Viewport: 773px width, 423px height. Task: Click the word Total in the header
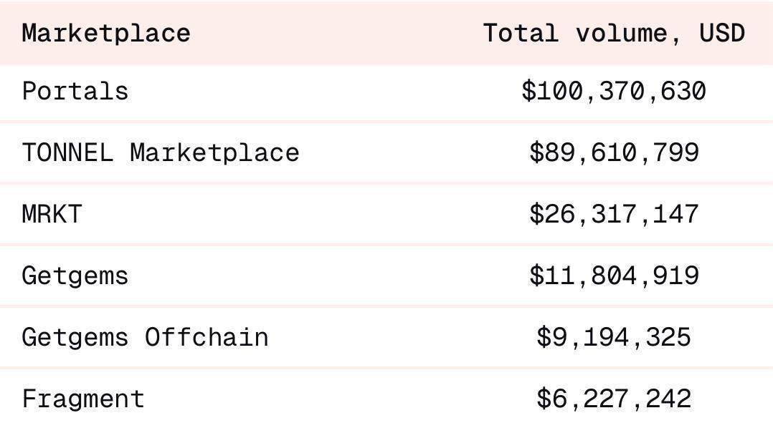520,33
